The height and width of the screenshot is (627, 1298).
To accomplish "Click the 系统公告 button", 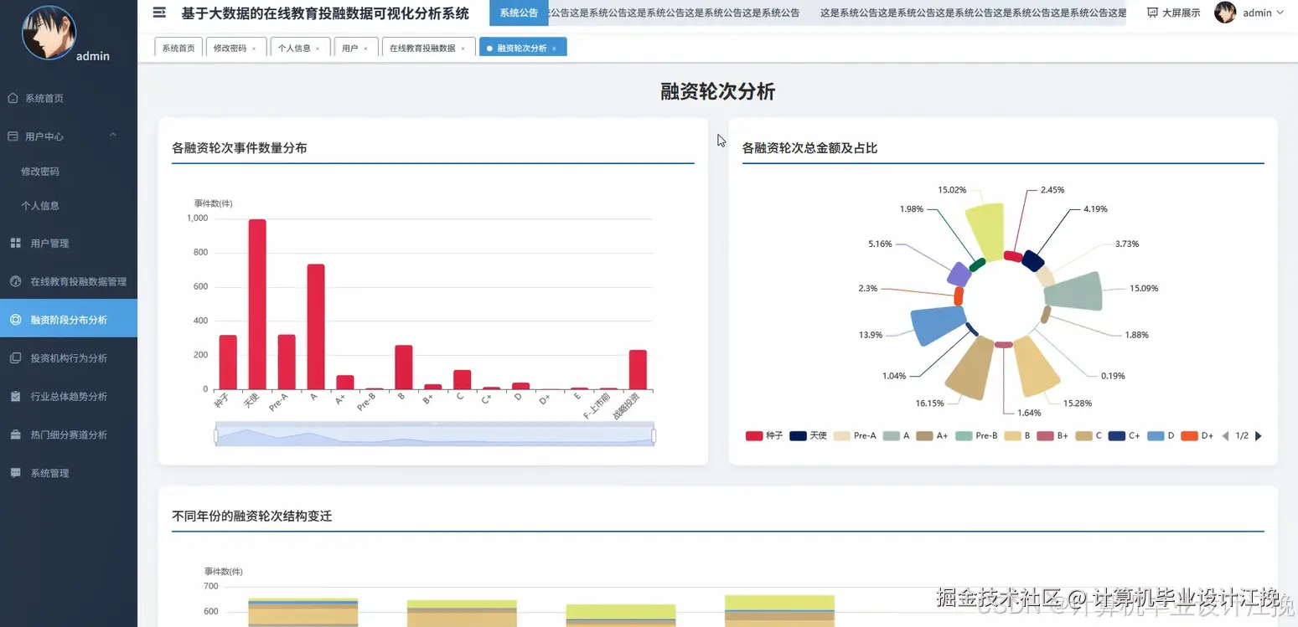I will pos(519,13).
